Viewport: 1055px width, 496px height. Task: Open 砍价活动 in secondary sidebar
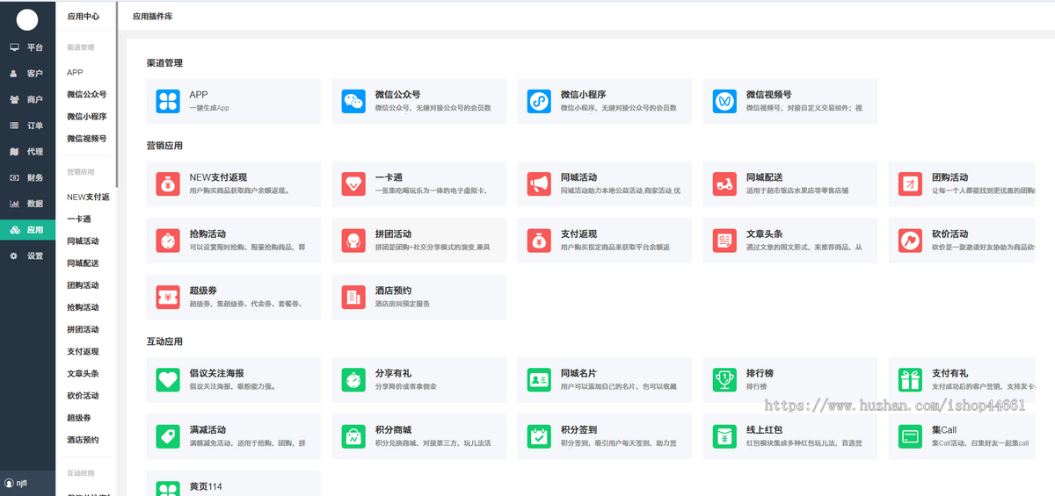83,396
